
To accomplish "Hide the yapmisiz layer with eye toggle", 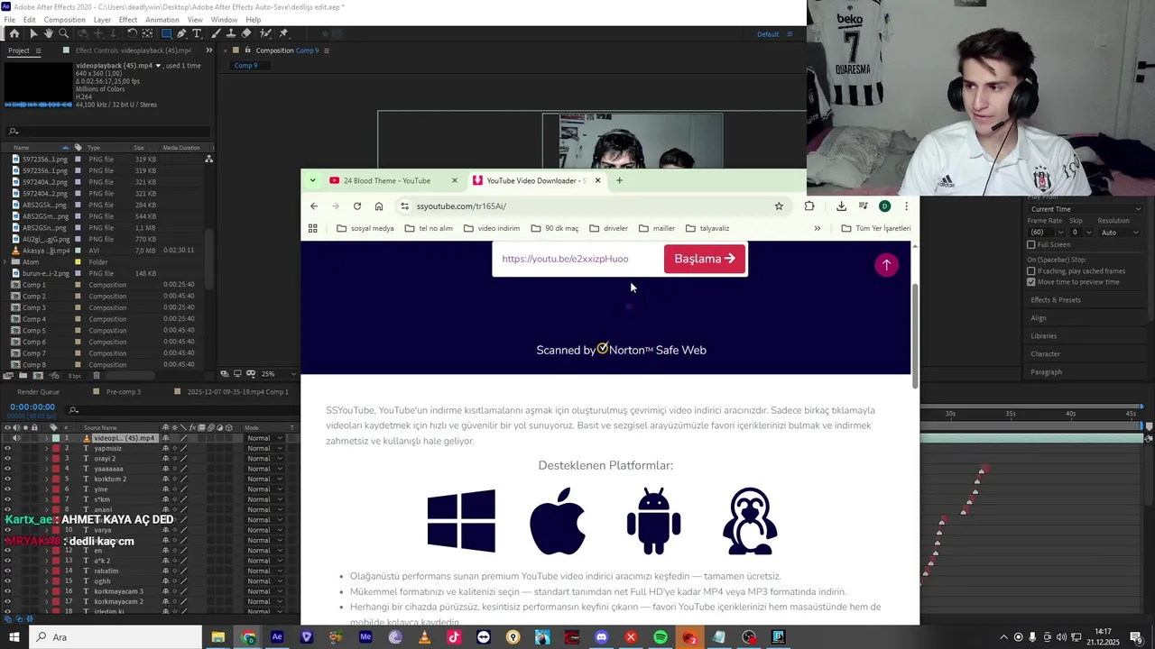I will coord(7,448).
